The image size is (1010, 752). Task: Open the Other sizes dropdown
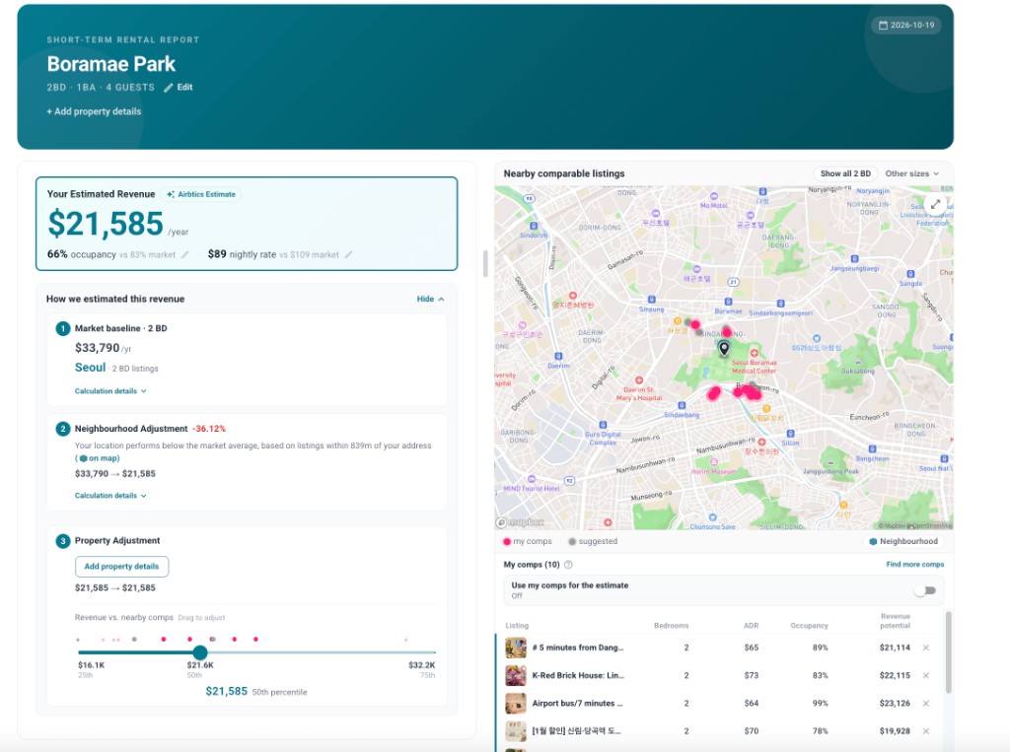[911, 173]
